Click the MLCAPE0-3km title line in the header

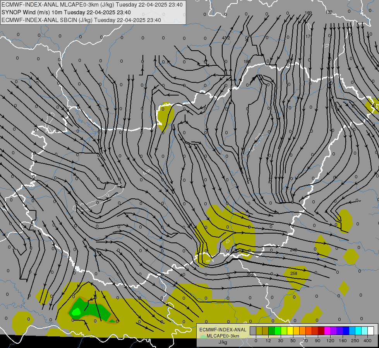(92, 5)
